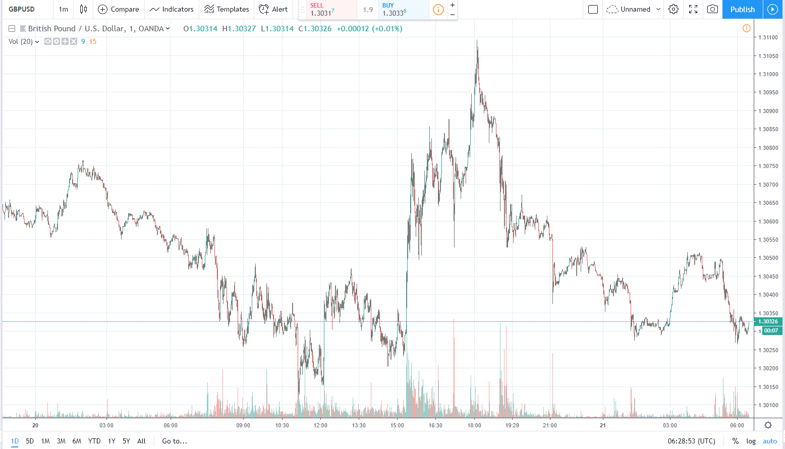785x449 pixels.
Task: Open Vol indicator settings gear
Action: coord(57,41)
